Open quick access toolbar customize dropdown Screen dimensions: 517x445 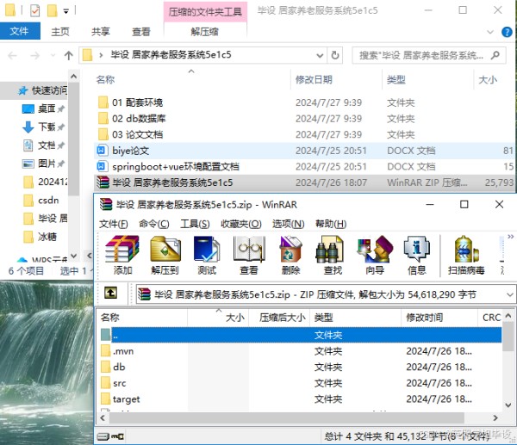click(66, 11)
